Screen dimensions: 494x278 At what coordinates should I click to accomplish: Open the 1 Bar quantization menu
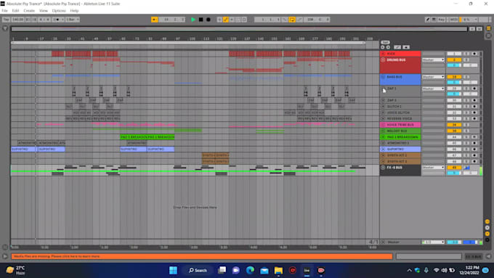(73, 20)
